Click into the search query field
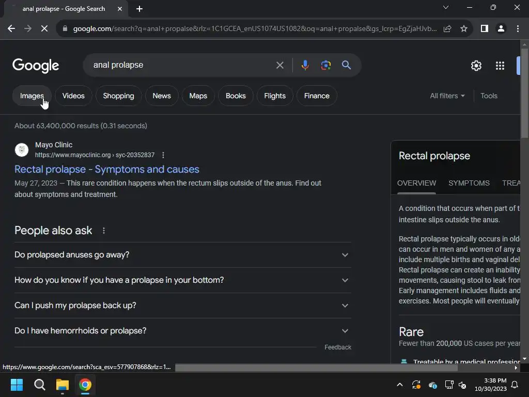 [x=182, y=65]
